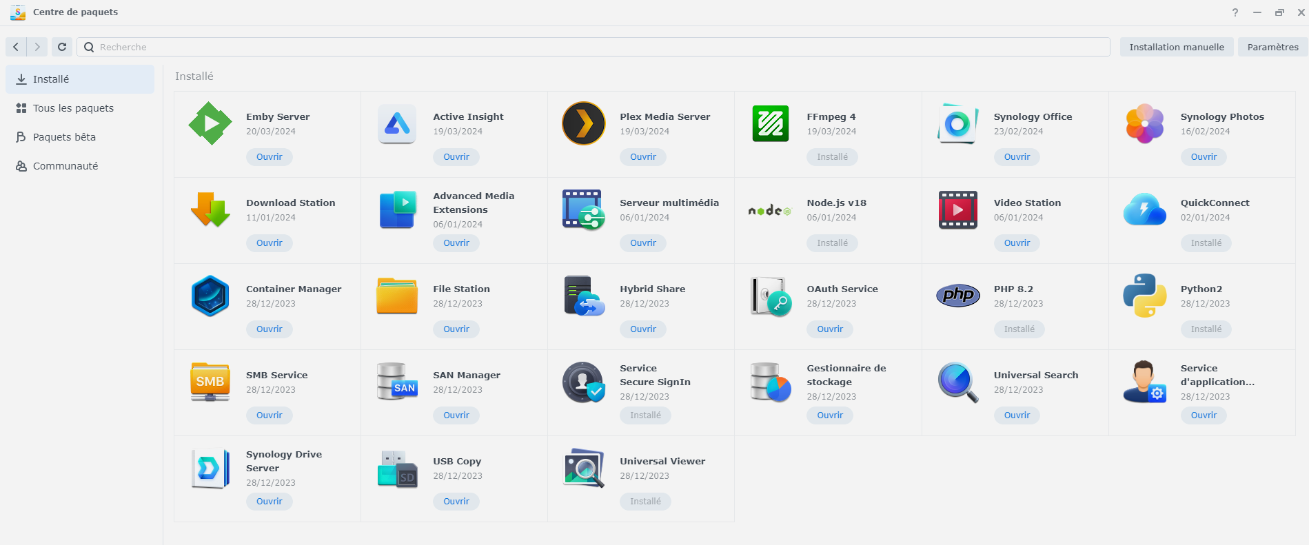The width and height of the screenshot is (1309, 545).
Task: Click the Universal Search magnifier icon
Action: (x=957, y=382)
